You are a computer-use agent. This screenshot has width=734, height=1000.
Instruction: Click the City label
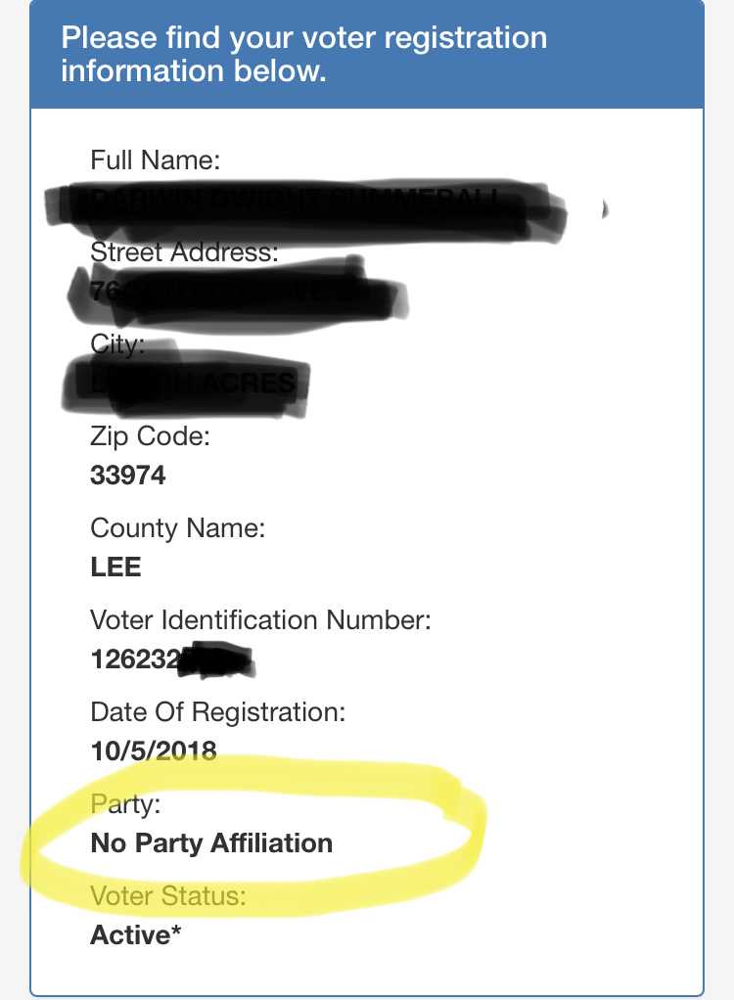117,344
